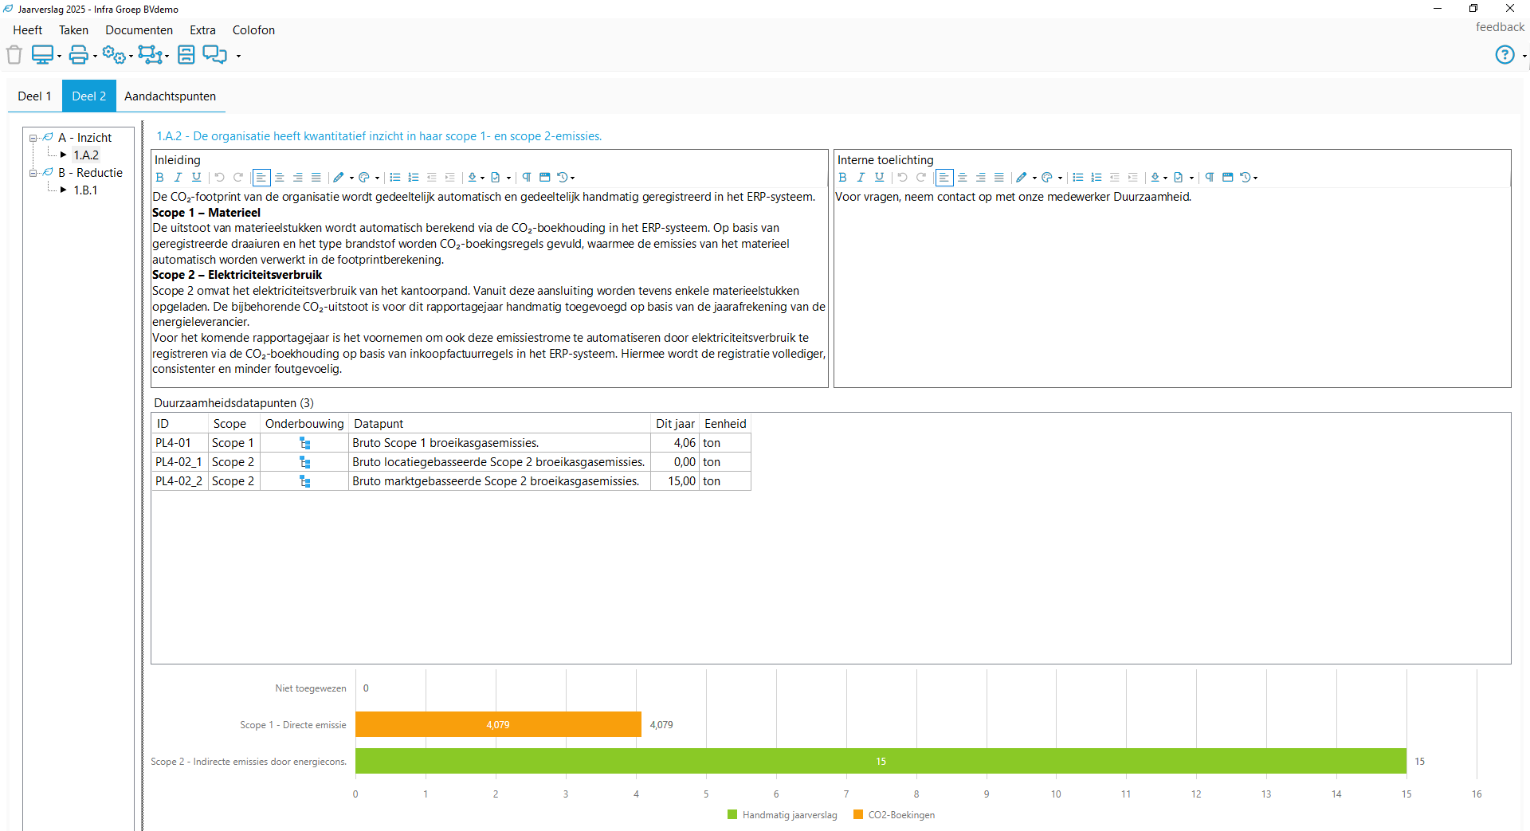1530x831 pixels.
Task: Open the dropdown arrow next to the printer icon
Action: pos(95,56)
